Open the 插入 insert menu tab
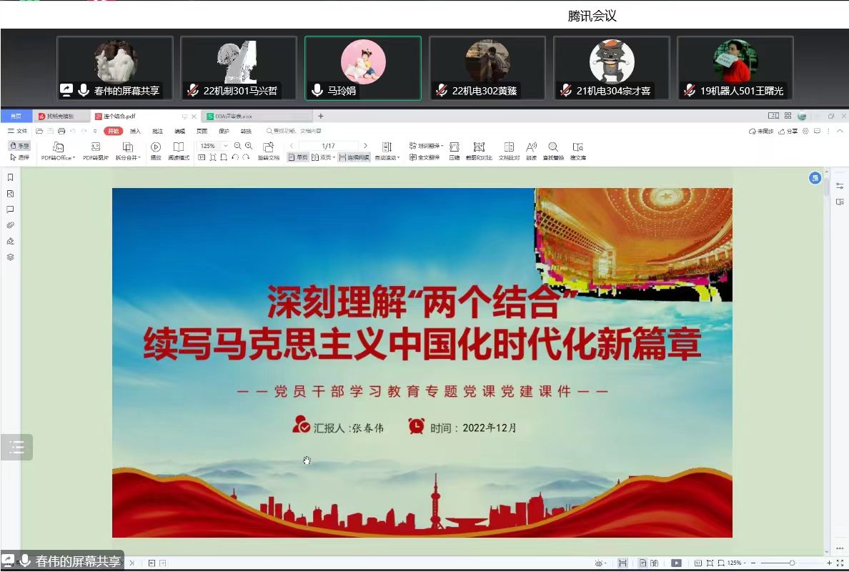The width and height of the screenshot is (849, 572). [135, 131]
